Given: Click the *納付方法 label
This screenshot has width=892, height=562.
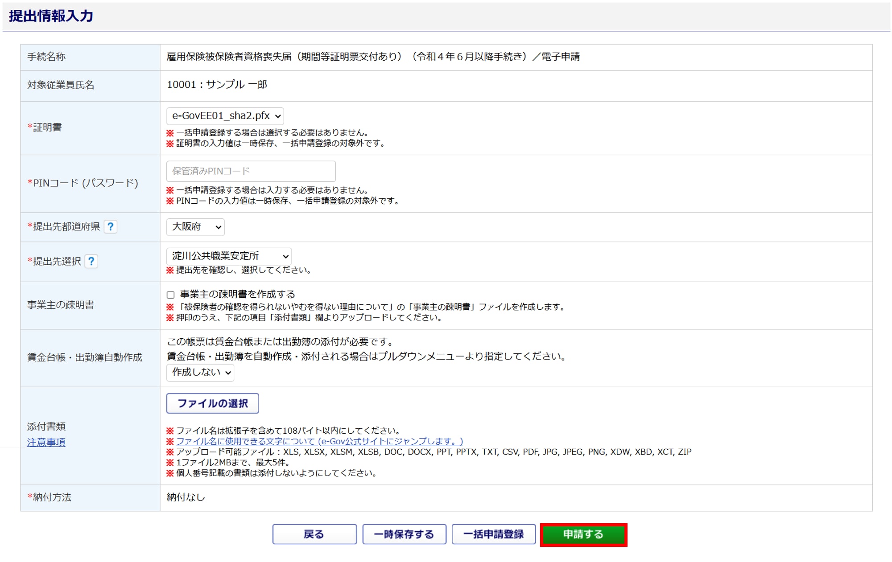Looking at the screenshot, I should (x=50, y=497).
